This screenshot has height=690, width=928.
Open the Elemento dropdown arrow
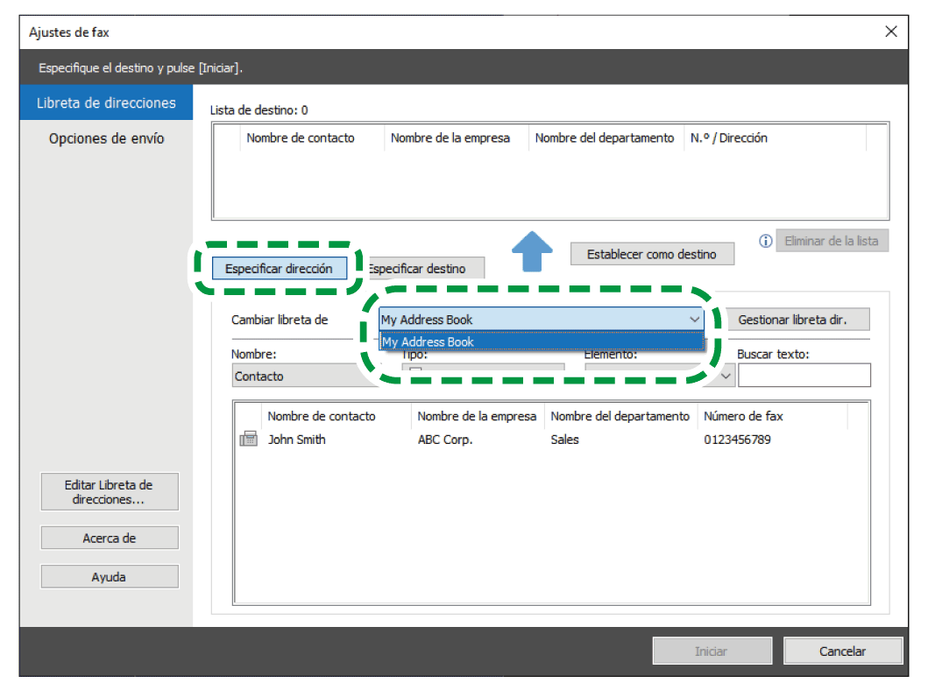pyautogui.click(x=725, y=376)
